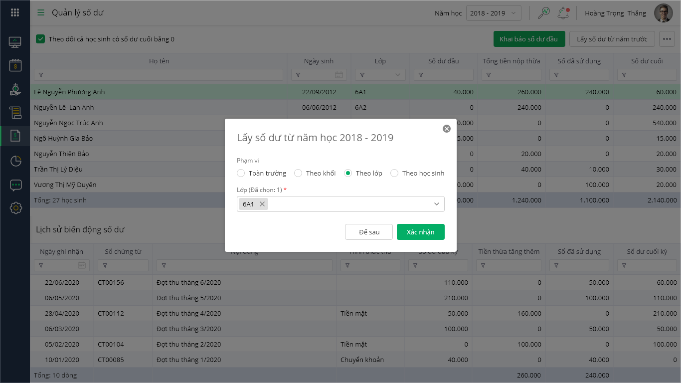Click the Để sau button
Viewport: 681px width, 383px height.
(x=369, y=232)
